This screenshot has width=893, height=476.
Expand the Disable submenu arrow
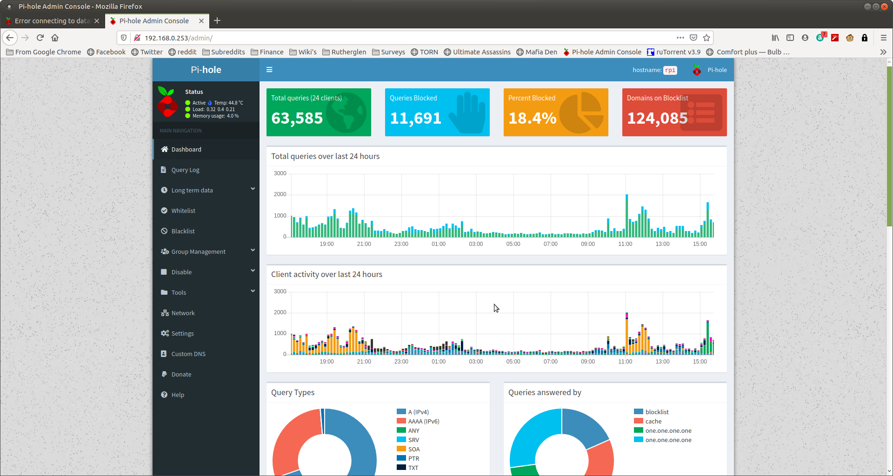253,271
